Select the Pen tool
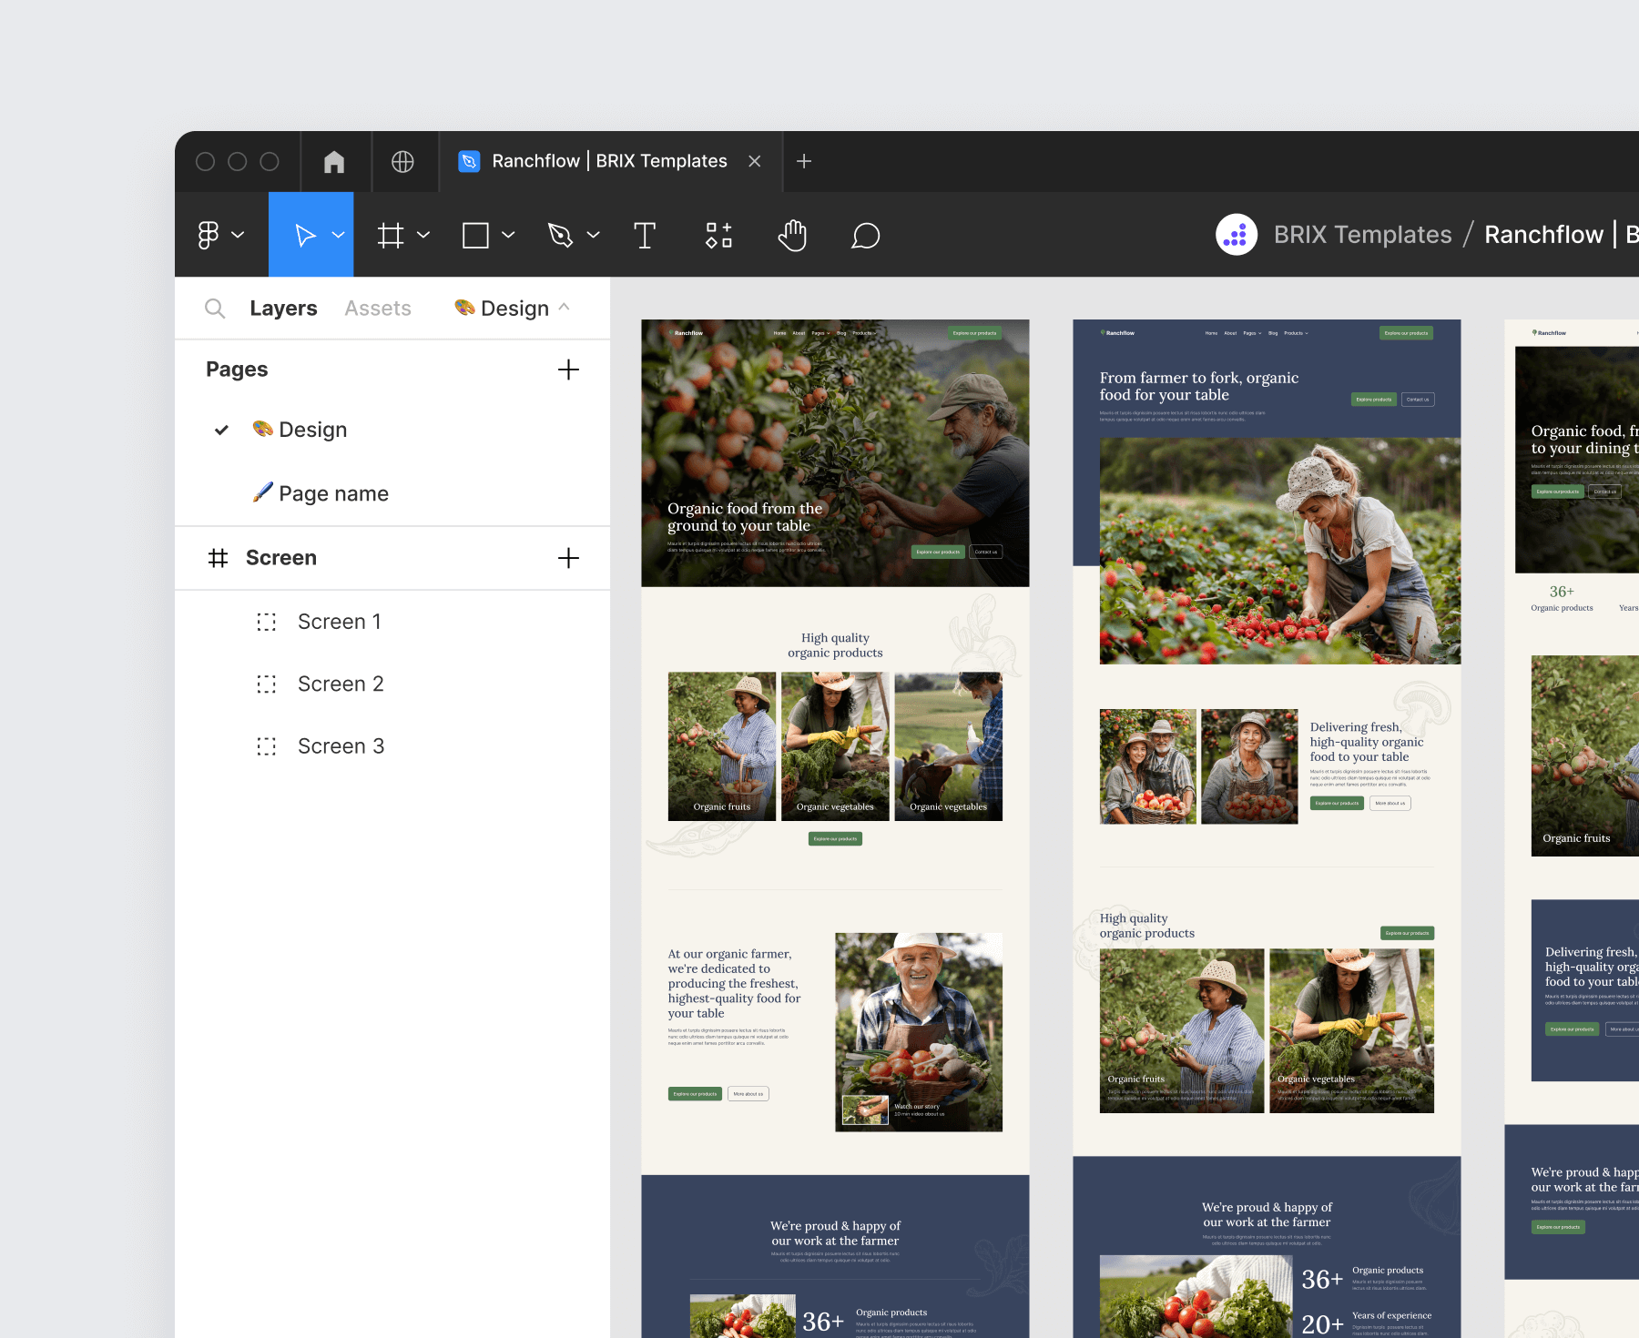Viewport: 1639px width, 1338px height. pyautogui.click(x=560, y=235)
